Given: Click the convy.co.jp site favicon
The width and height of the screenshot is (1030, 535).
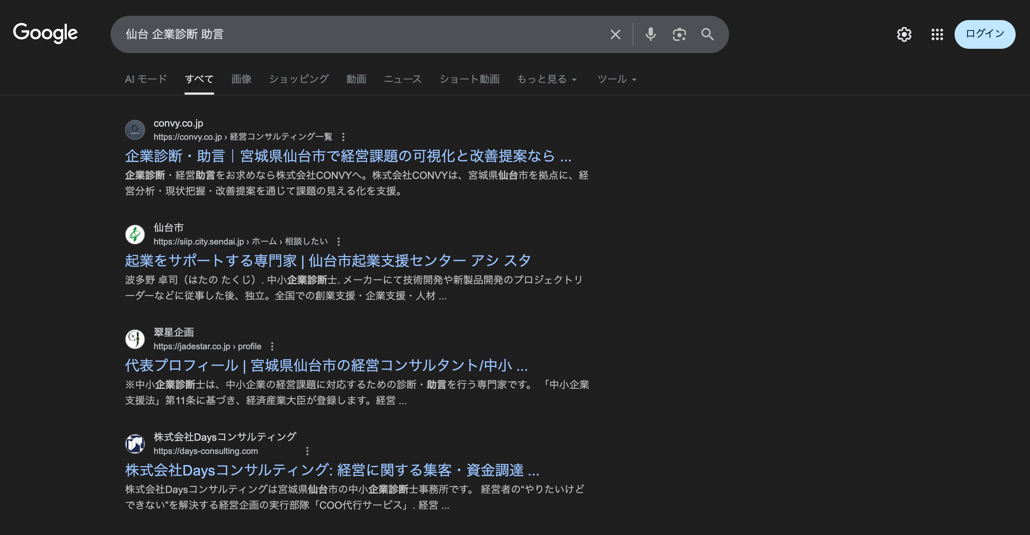Looking at the screenshot, I should click(135, 130).
